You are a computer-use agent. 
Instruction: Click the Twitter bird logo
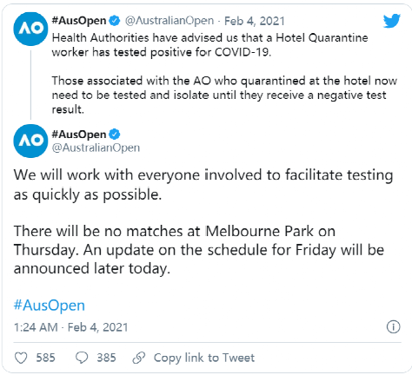(x=392, y=21)
